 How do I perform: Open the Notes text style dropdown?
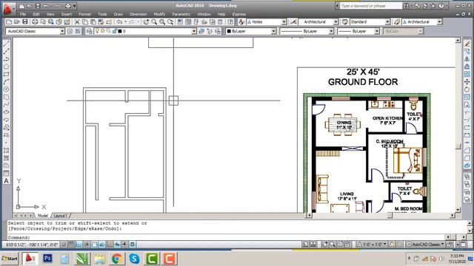pyautogui.click(x=284, y=22)
